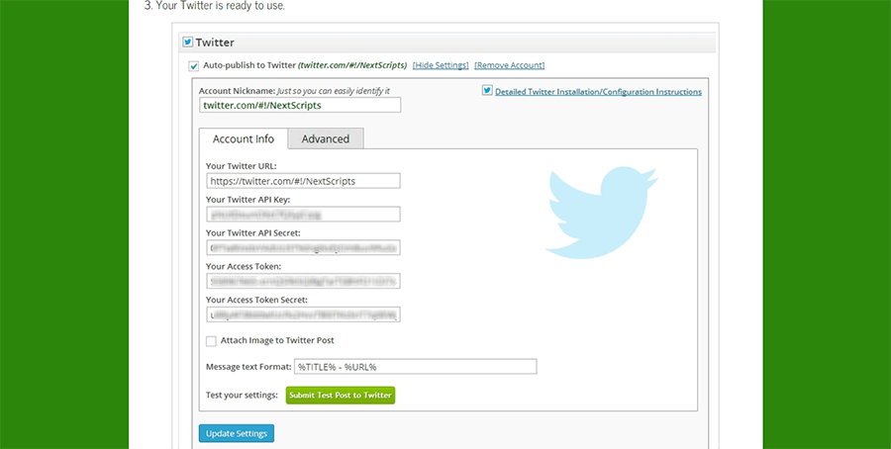Click the 'Your Twitter is ready to use.' text

pyautogui.click(x=221, y=6)
